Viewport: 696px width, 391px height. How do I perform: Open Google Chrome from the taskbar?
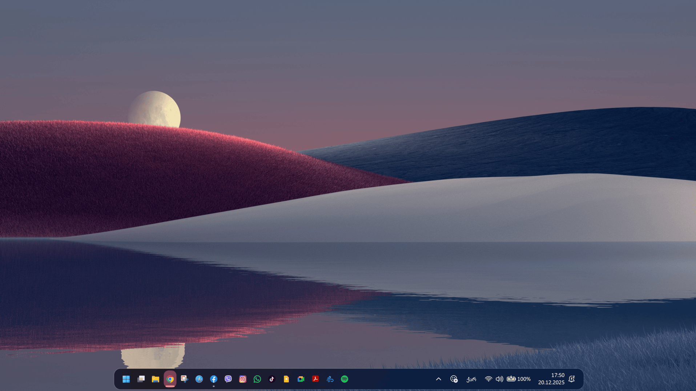[170, 379]
